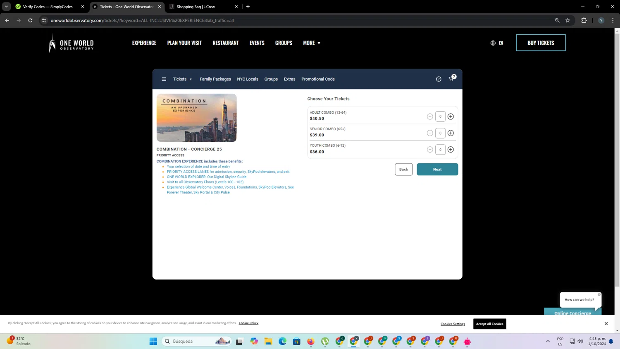Expand the MORE dropdown
Image resolution: width=620 pixels, height=349 pixels.
point(312,43)
